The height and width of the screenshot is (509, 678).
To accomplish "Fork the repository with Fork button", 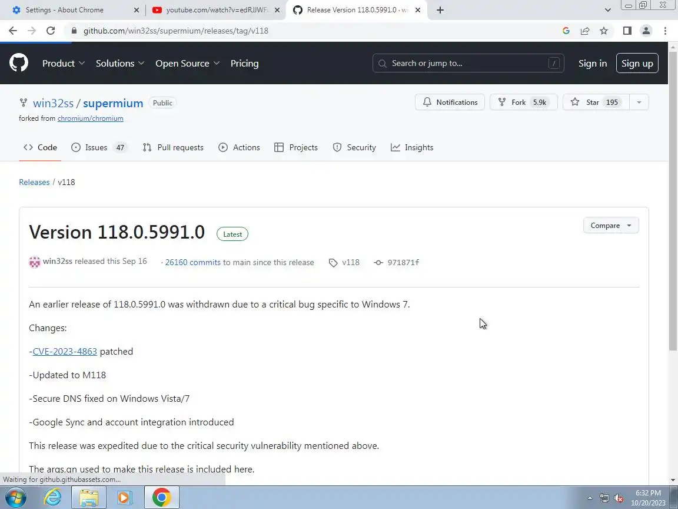I will coord(524,103).
